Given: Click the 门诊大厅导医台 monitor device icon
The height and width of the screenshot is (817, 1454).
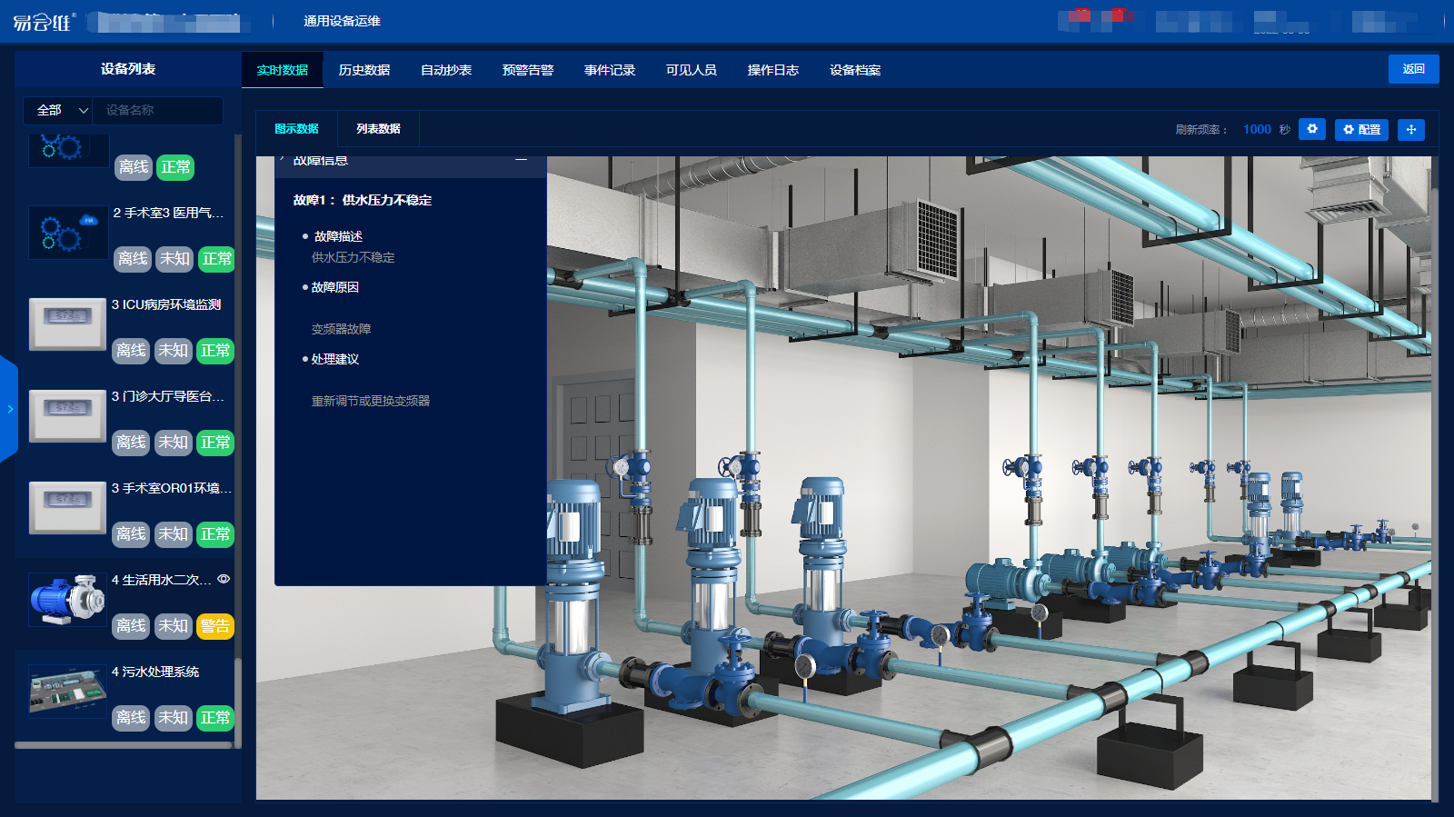Looking at the screenshot, I should (67, 415).
